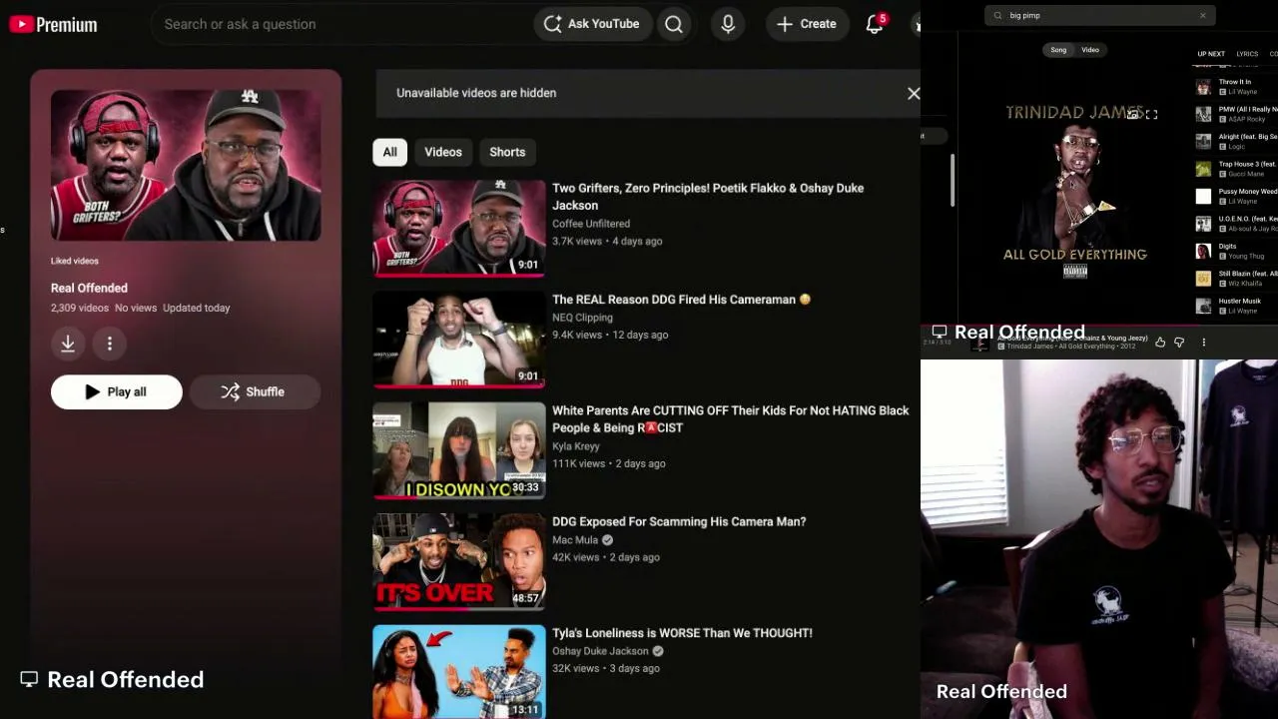The width and height of the screenshot is (1278, 719).
Task: Dislike the playing song in YouTube Music
Action: 1179,343
